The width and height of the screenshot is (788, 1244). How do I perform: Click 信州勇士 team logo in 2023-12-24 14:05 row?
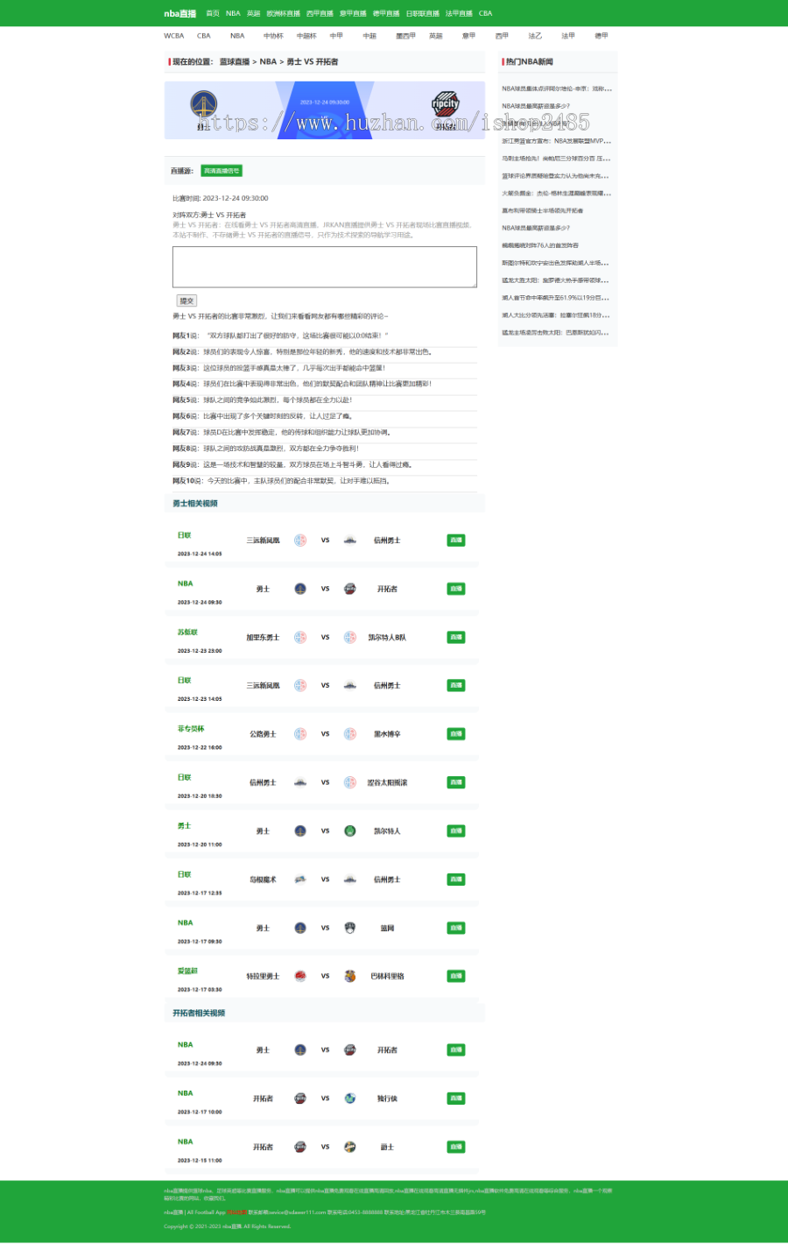click(x=349, y=541)
